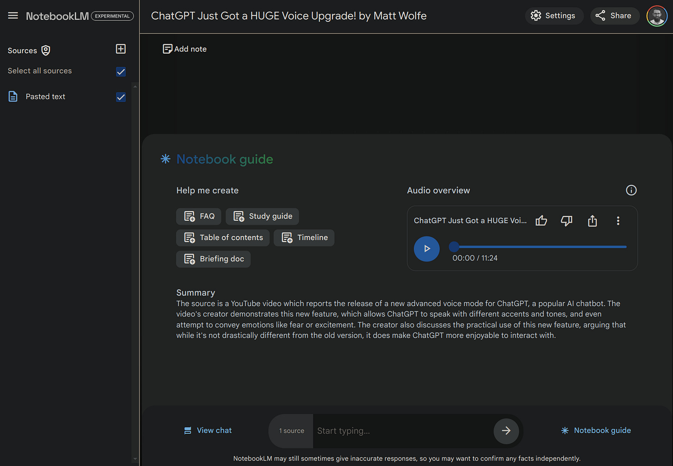The image size is (673, 466).
Task: Give the audio overview thumbs down
Action: click(567, 221)
